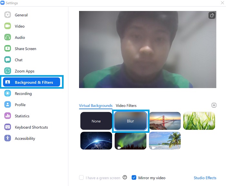Screen dimensions: 226x186
Task: Choose None background option
Action: [96, 121]
